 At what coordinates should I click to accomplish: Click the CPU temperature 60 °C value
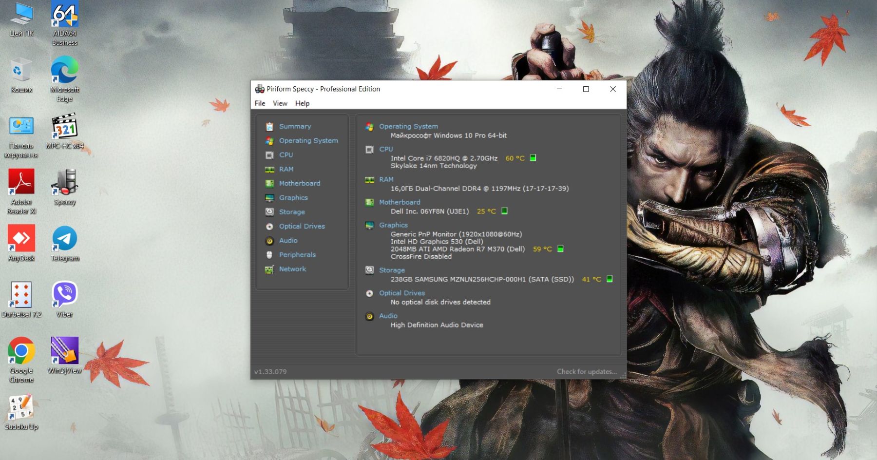(x=515, y=158)
